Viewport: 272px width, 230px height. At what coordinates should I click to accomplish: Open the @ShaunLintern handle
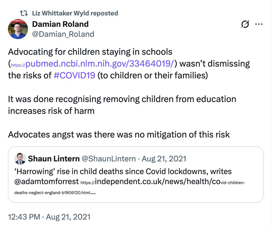[109, 158]
